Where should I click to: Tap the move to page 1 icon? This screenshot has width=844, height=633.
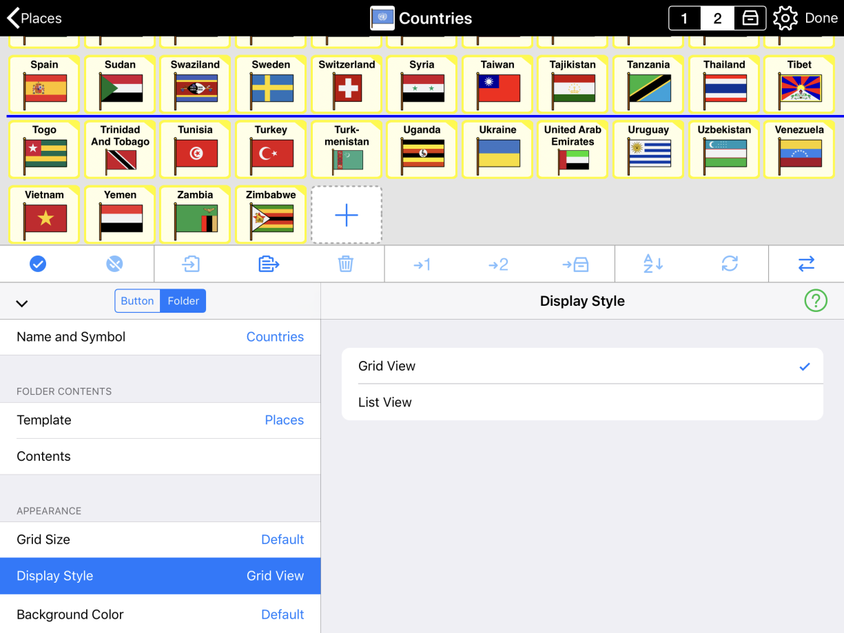pyautogui.click(x=422, y=264)
